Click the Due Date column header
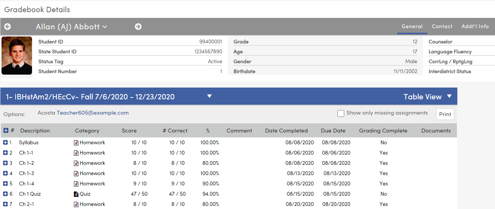The image size is (495, 209). coord(333,131)
